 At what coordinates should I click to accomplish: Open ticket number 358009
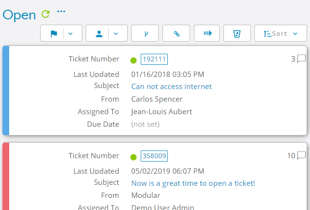point(154,156)
